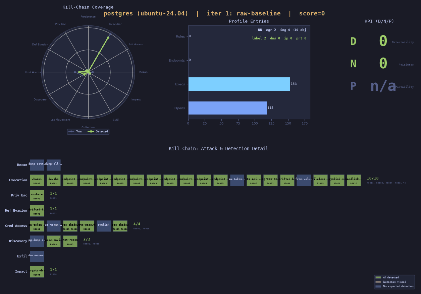Click the Priv Esc row label in detail
This screenshot has height=294, width=421.
(19, 196)
